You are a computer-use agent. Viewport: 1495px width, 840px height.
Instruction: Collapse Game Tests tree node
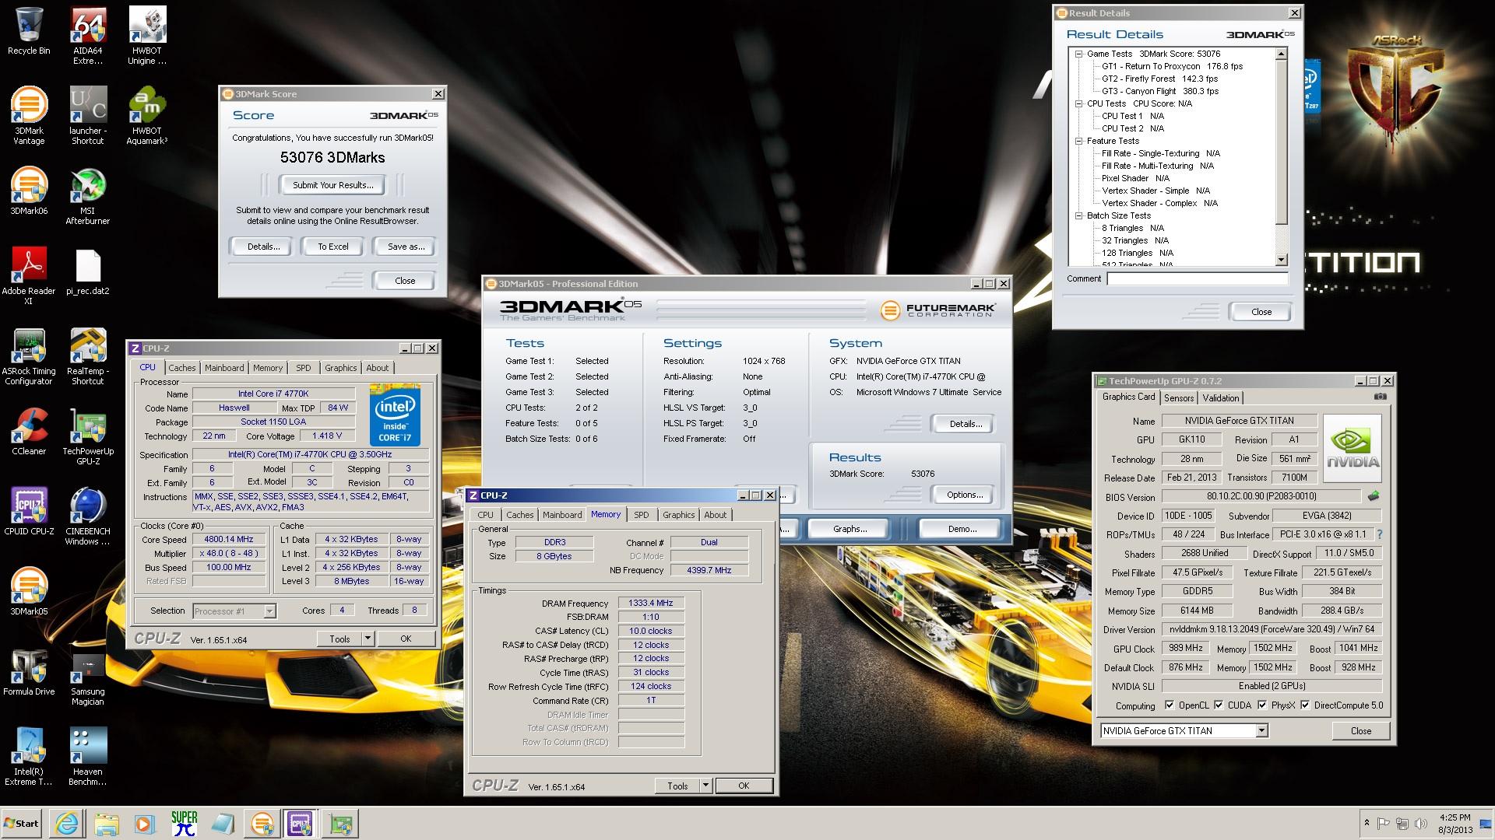click(x=1079, y=54)
